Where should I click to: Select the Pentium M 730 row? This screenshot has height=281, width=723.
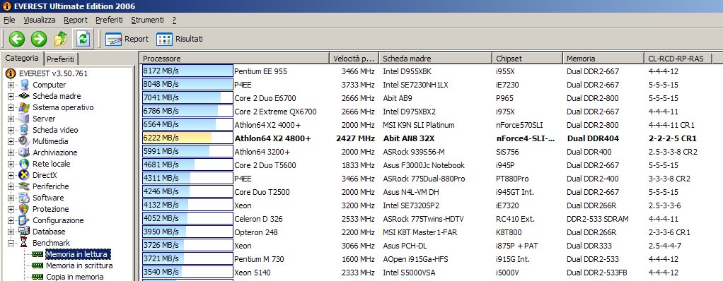click(x=431, y=259)
